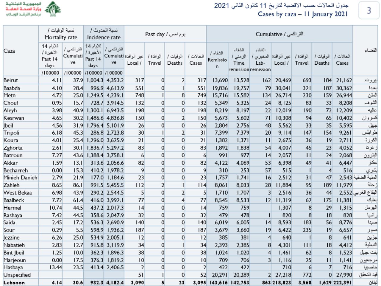Select the 'Saida' row label
381x286 pixels.
9,223
